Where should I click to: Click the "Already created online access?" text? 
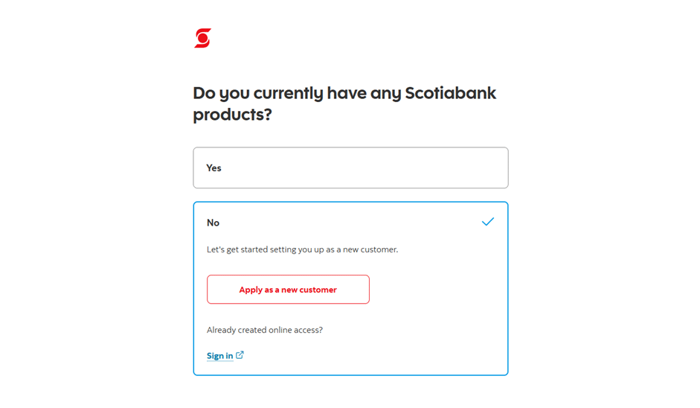(265, 330)
